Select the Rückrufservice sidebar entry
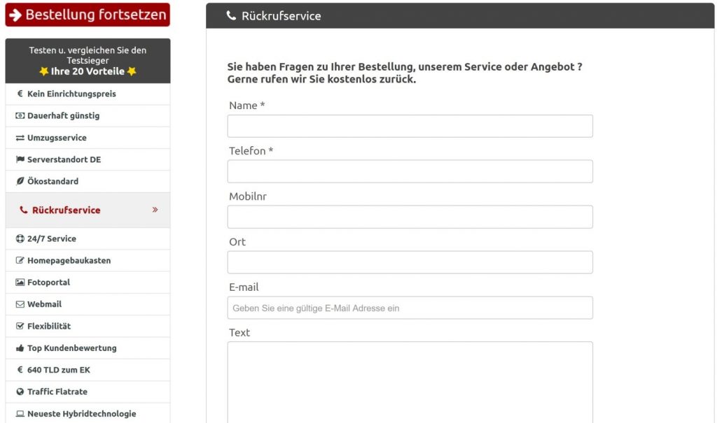 pyautogui.click(x=88, y=210)
